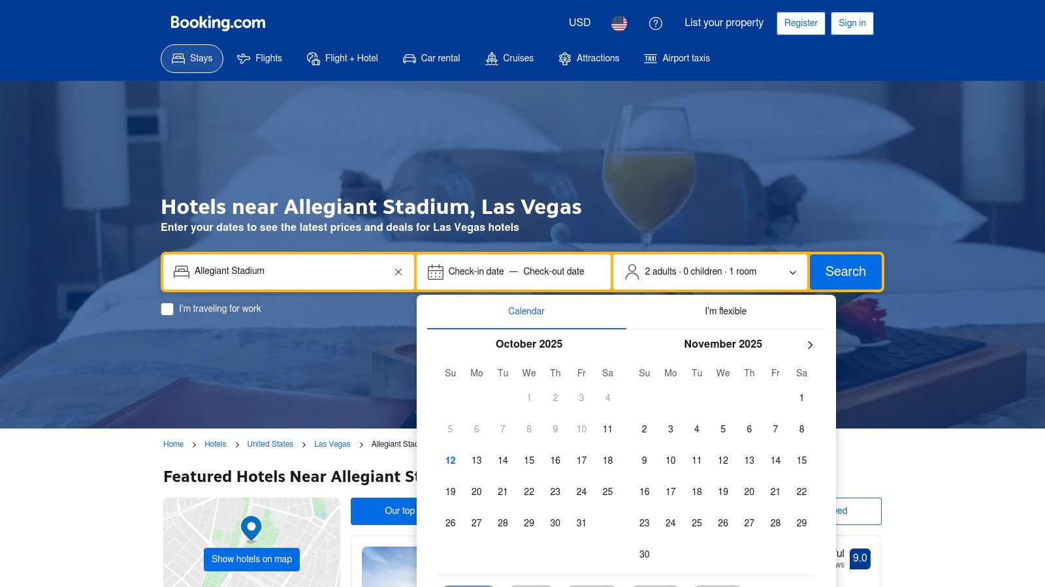Switch to the Calendar tab
The height and width of the screenshot is (587, 1045).
click(526, 312)
